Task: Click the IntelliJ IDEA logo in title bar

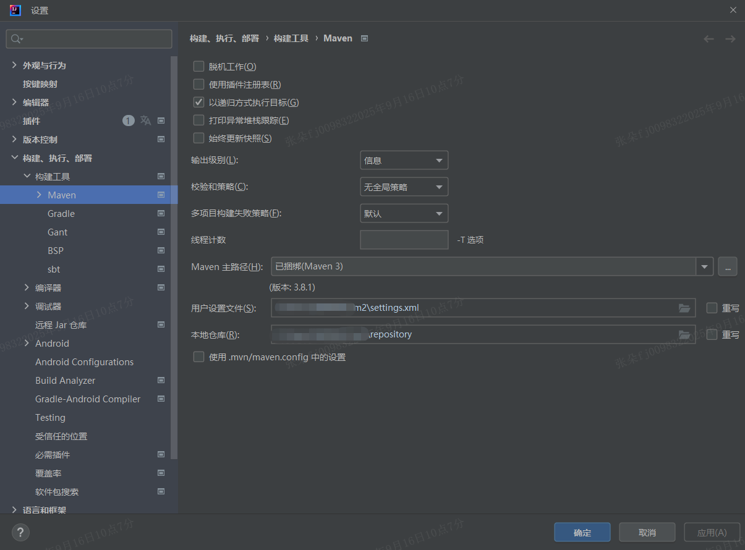Action: tap(15, 10)
